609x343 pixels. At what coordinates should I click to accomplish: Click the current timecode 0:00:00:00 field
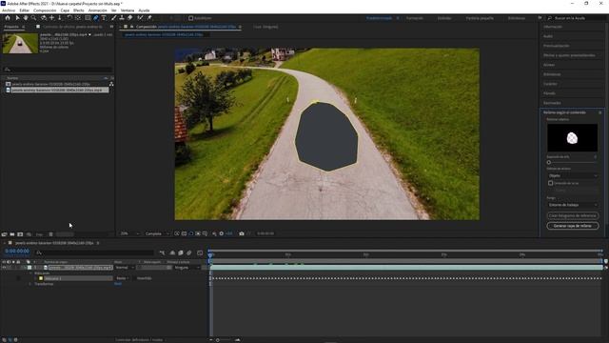pyautogui.click(x=17, y=252)
